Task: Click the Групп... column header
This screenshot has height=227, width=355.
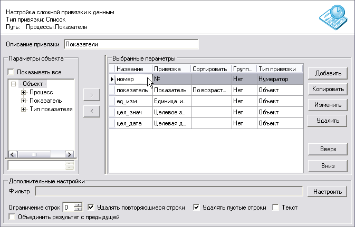Action: [244, 69]
